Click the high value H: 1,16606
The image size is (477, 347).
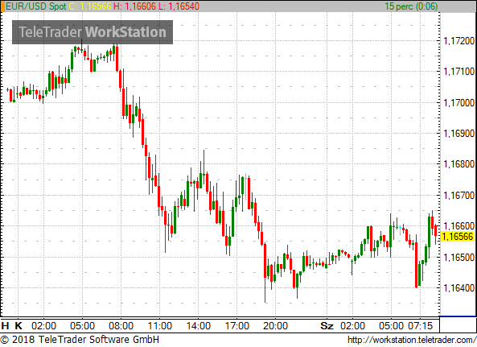click(x=135, y=6)
